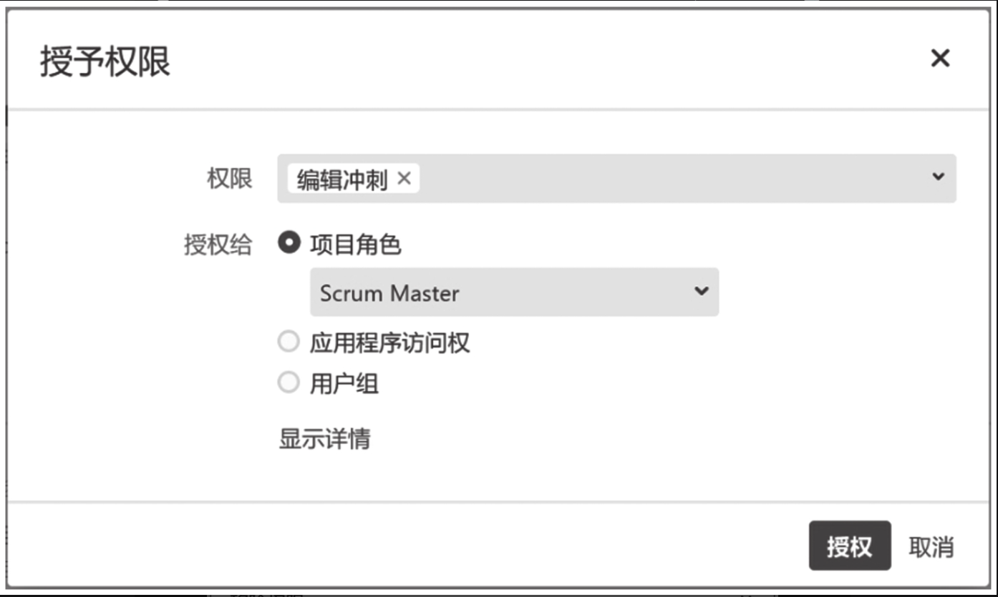Cancel using the 取消 button

tap(931, 547)
